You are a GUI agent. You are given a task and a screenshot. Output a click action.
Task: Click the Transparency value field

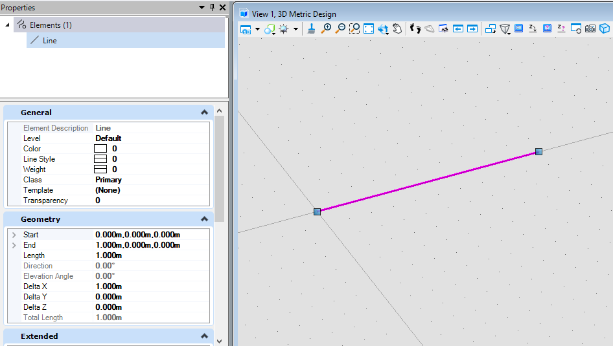point(151,200)
